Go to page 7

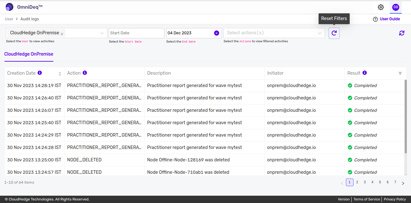pyautogui.click(x=395, y=182)
